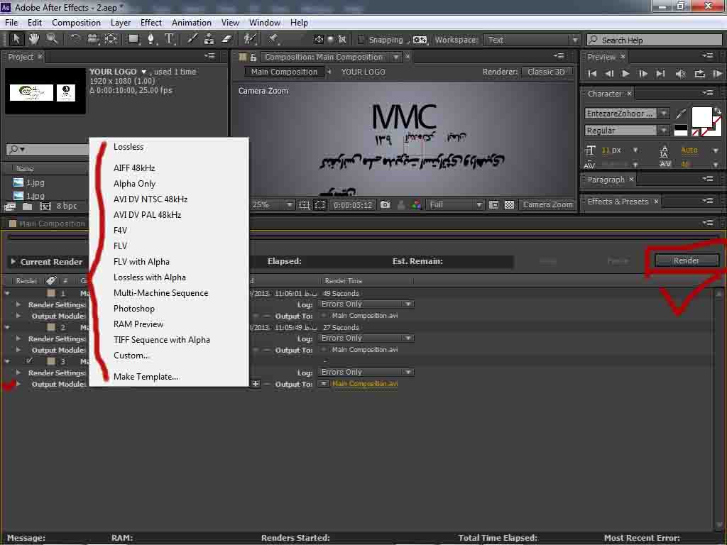
Task: Open the Full resolution dropdown
Action: [455, 204]
